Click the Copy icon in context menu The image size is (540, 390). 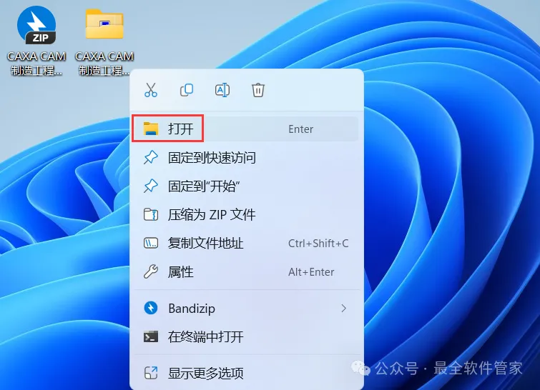pyautogui.click(x=187, y=90)
